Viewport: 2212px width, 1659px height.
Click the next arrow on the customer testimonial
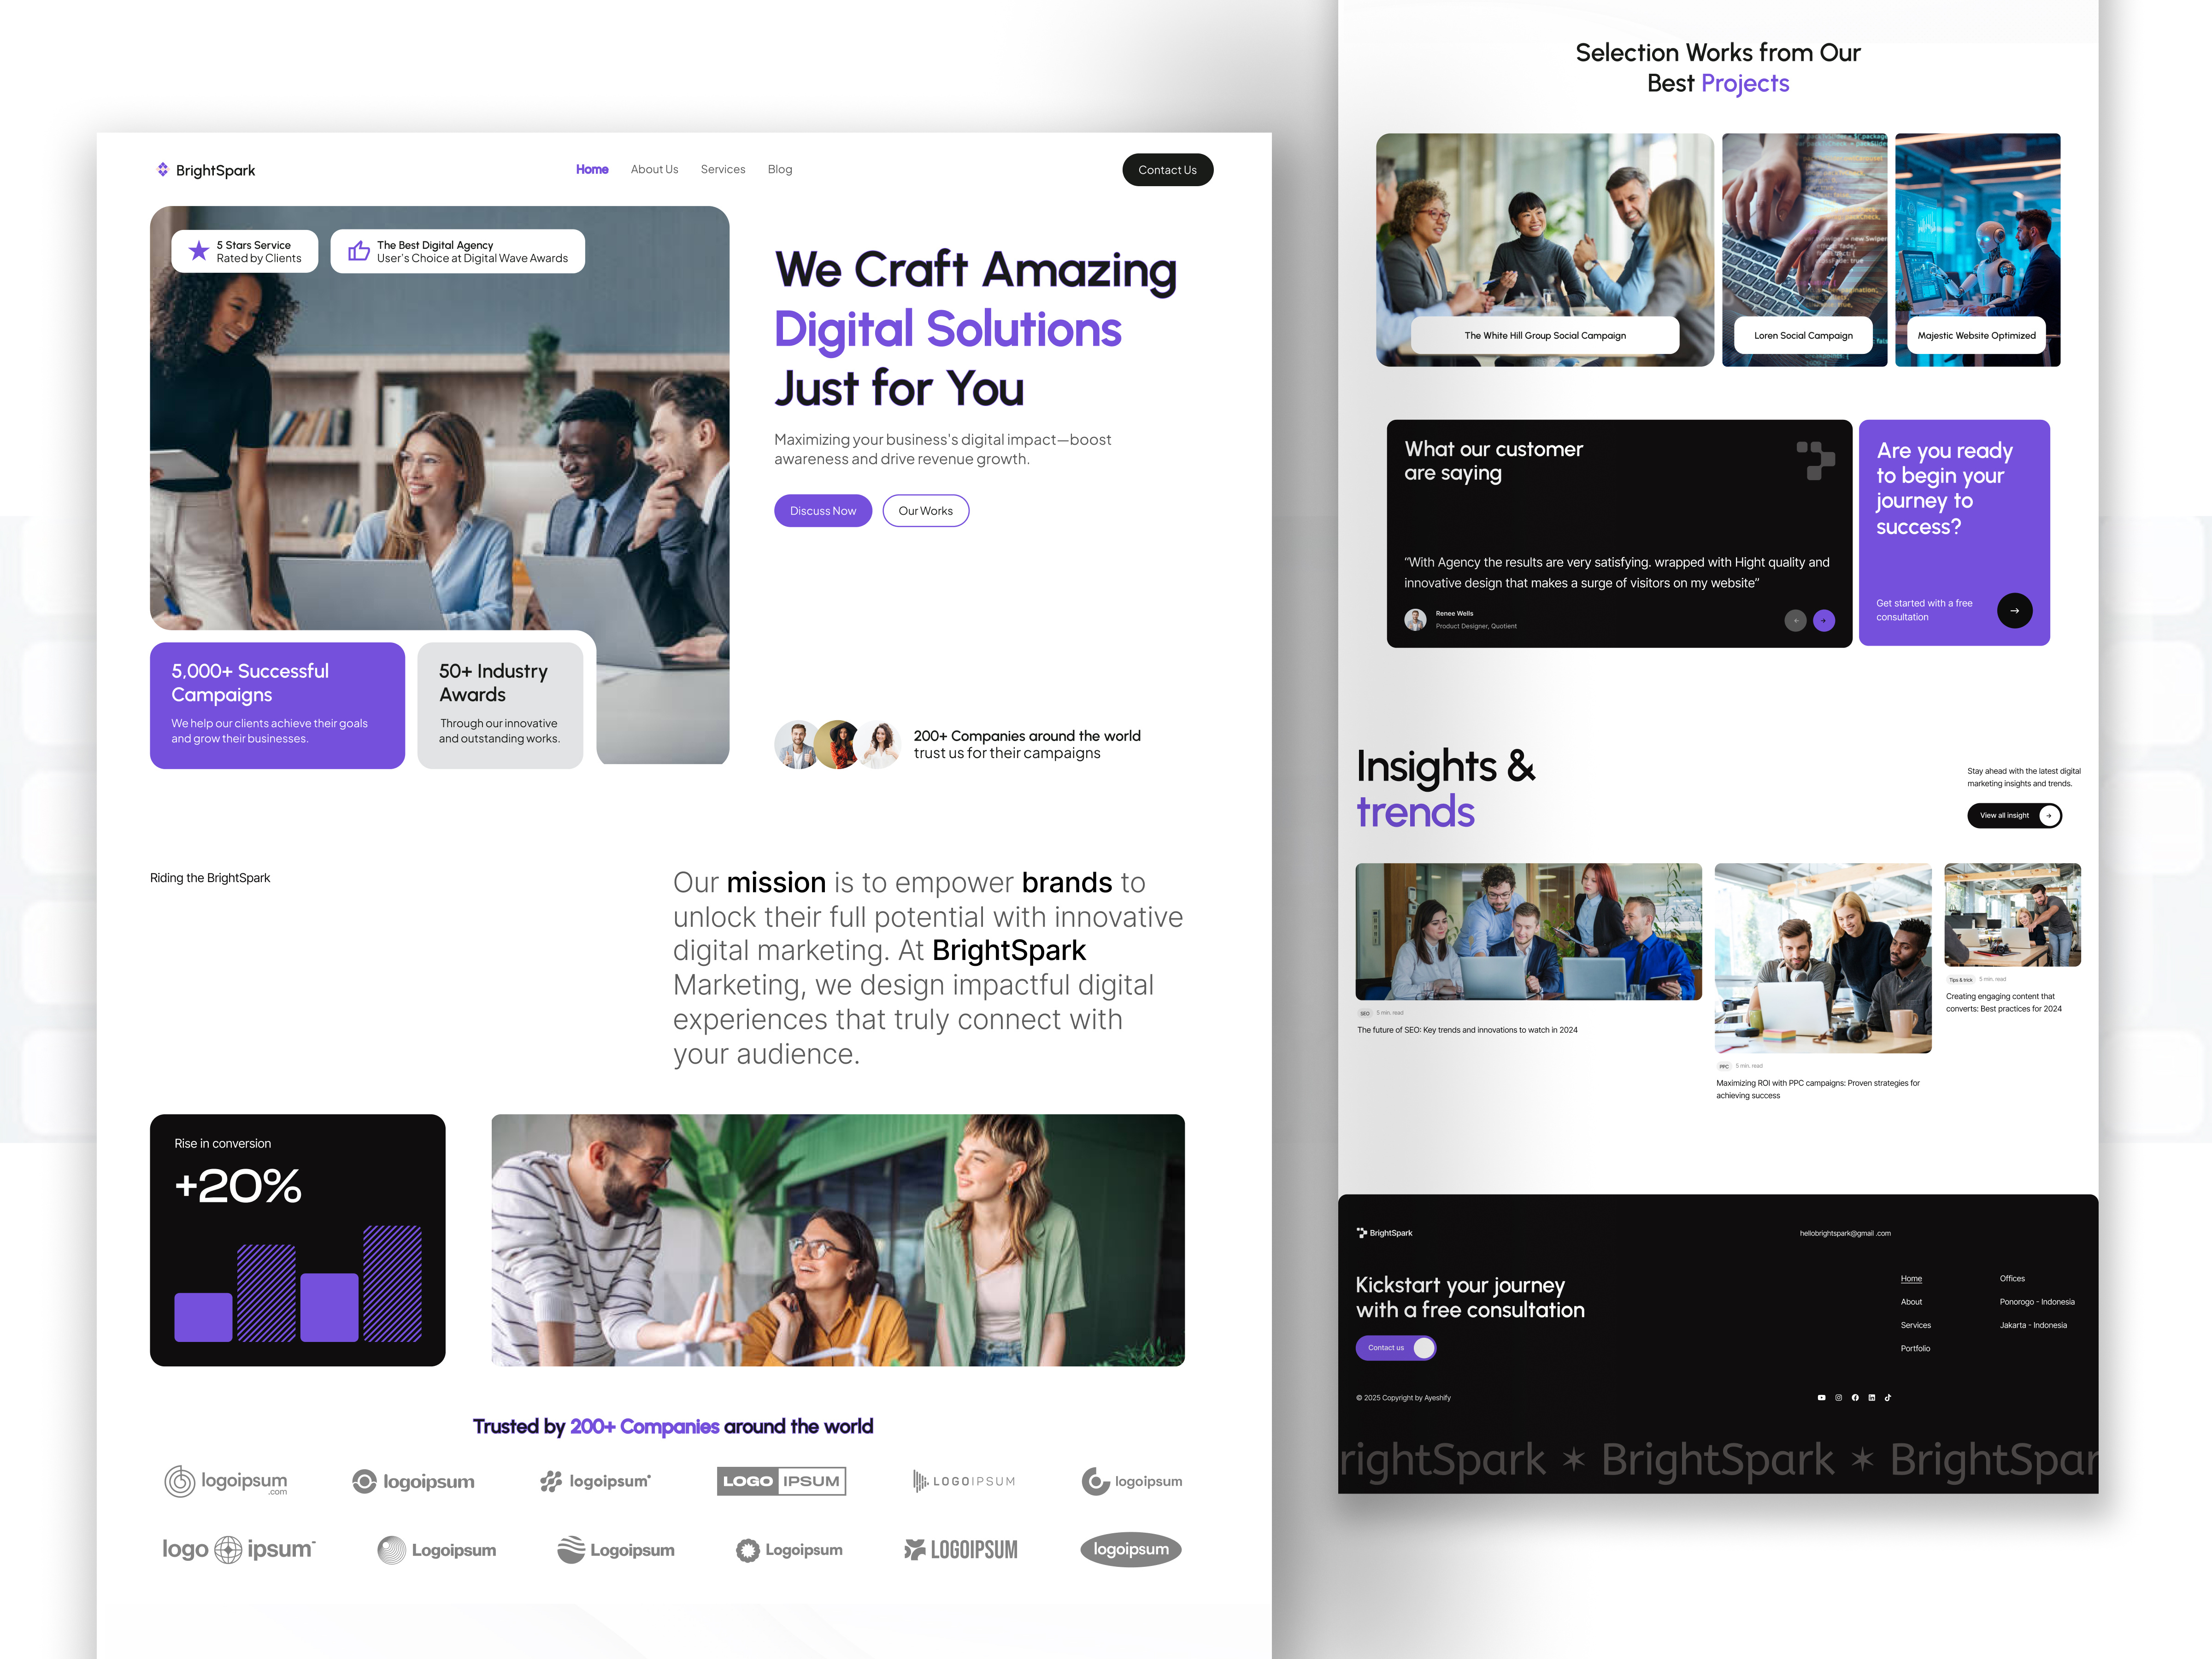[x=1824, y=621]
